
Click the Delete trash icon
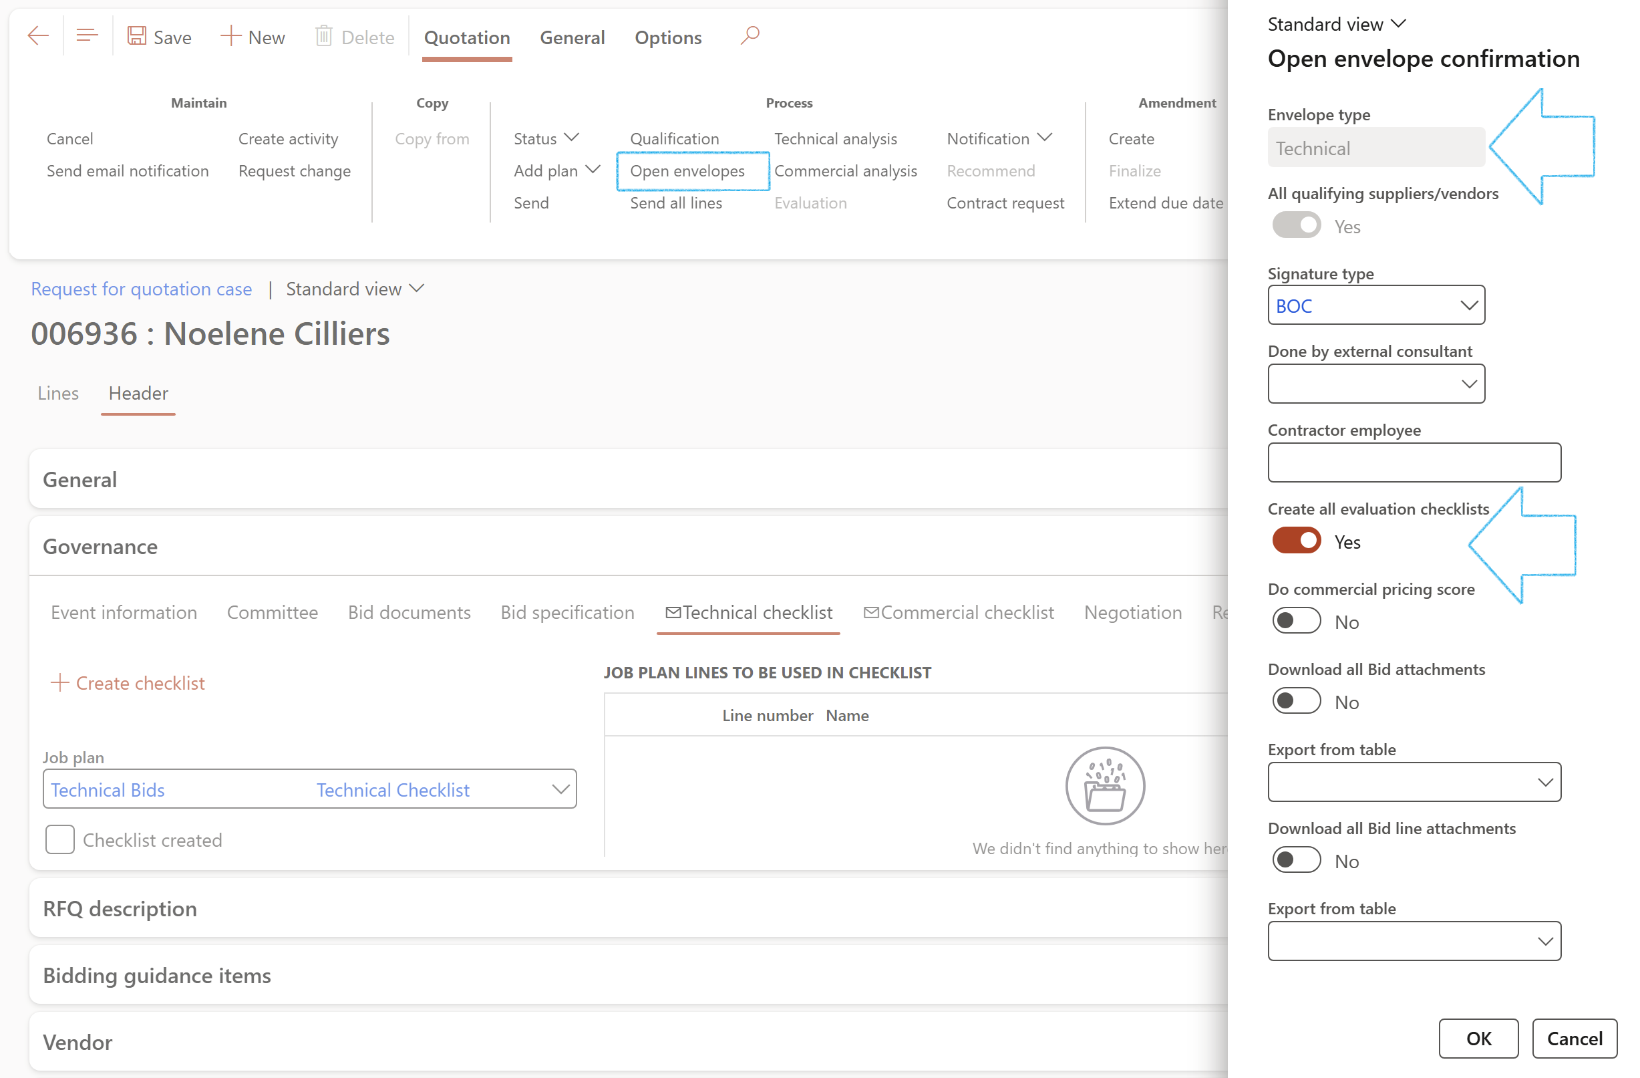(x=324, y=36)
